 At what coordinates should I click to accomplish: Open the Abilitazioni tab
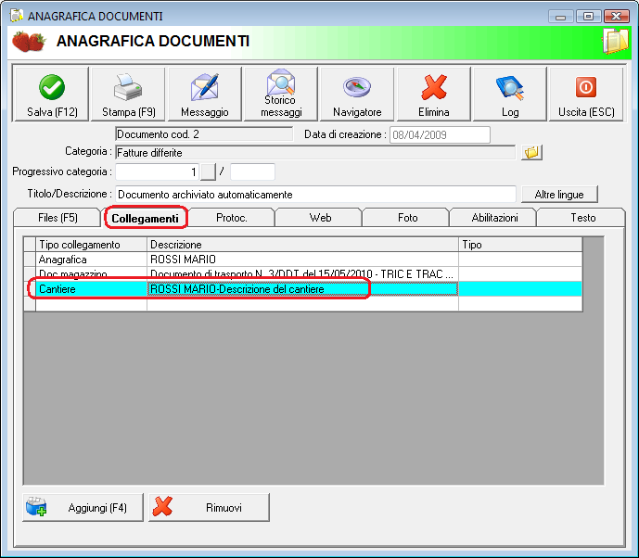[494, 218]
